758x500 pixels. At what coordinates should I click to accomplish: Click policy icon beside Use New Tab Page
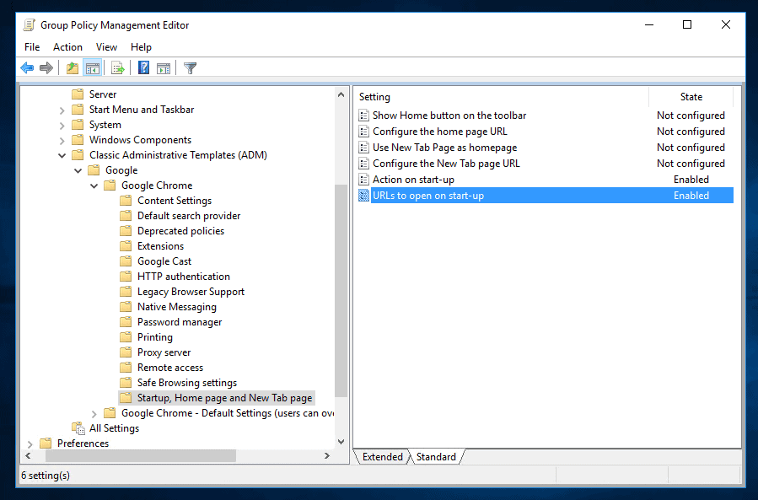363,147
